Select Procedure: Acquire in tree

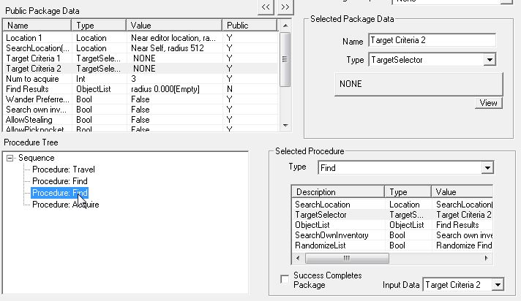coord(65,205)
